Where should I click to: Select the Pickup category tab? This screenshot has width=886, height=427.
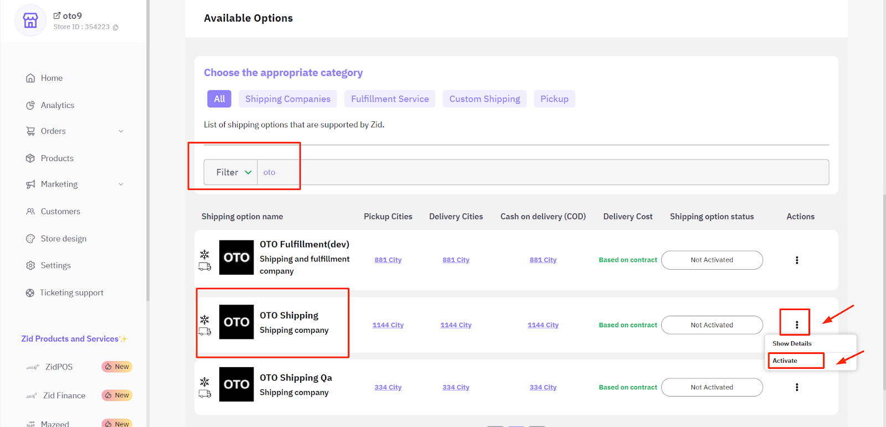[554, 99]
